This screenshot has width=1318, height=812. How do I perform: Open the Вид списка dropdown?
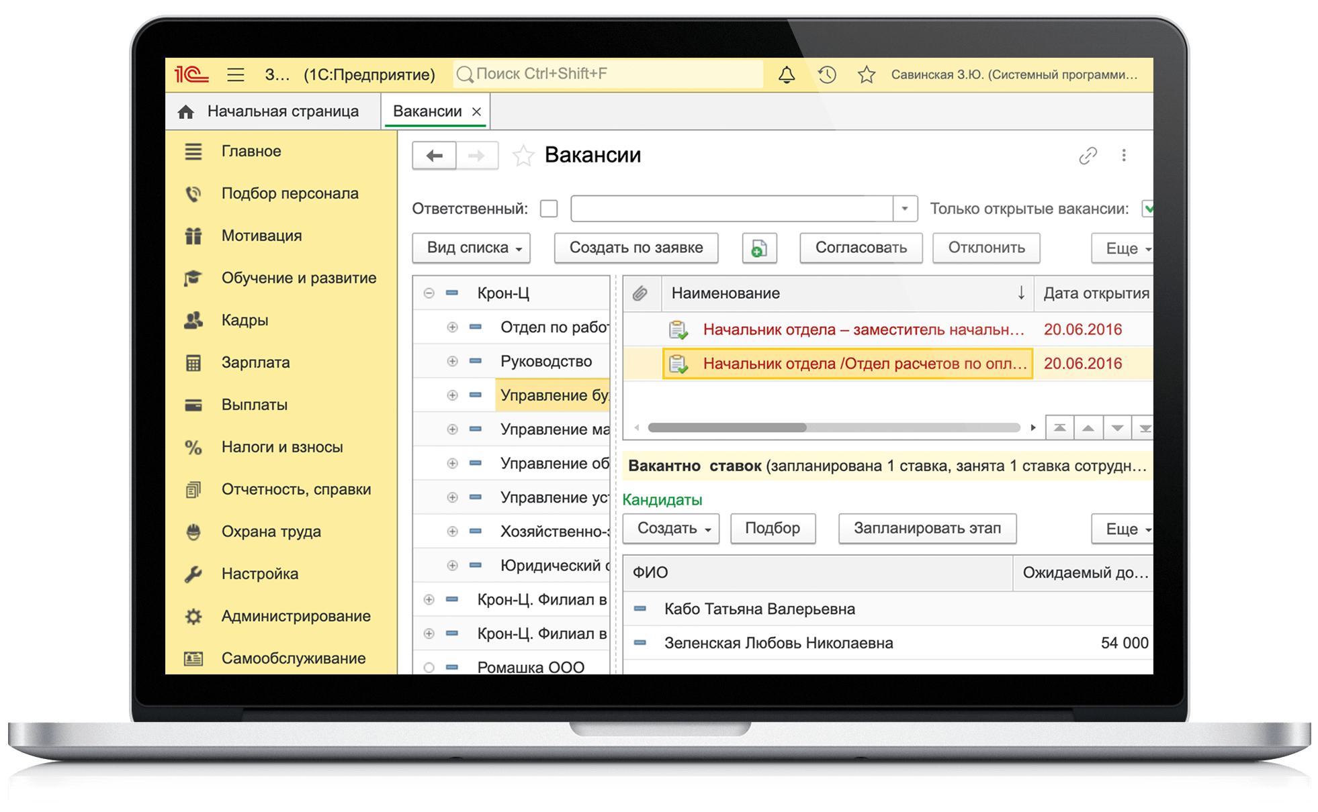pyautogui.click(x=471, y=248)
